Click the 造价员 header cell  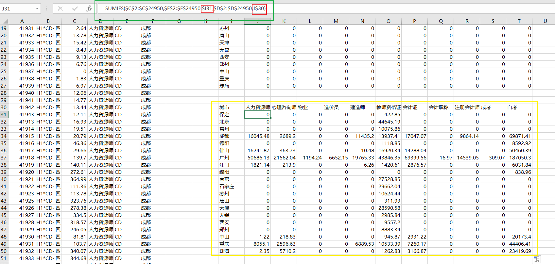coord(336,107)
